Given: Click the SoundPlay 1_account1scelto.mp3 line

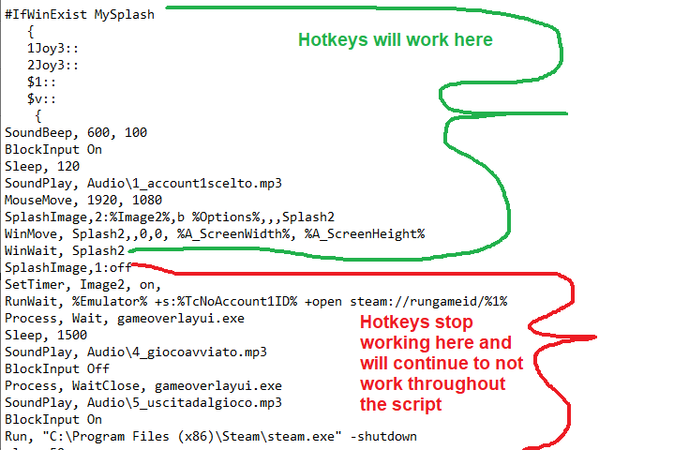Looking at the screenshot, I should (143, 183).
